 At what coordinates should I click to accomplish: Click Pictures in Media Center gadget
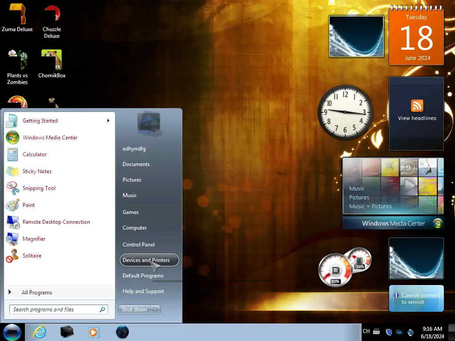tap(359, 198)
